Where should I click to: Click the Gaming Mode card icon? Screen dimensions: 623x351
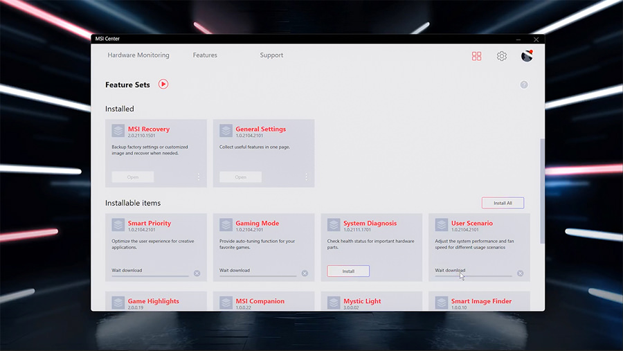(x=226, y=224)
